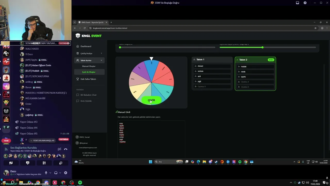This screenshot has width=330, height=186.
Task: Click inside the participant names text area
Action: (151, 139)
